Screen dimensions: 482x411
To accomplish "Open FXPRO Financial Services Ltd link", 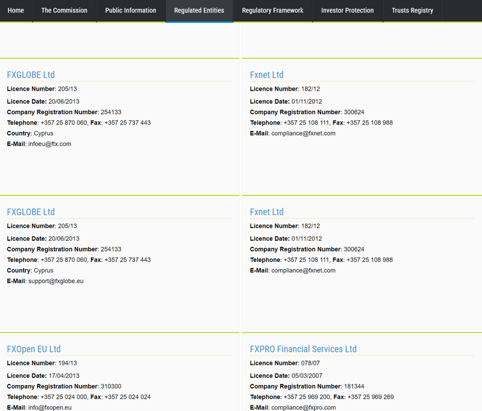I will (x=303, y=349).
